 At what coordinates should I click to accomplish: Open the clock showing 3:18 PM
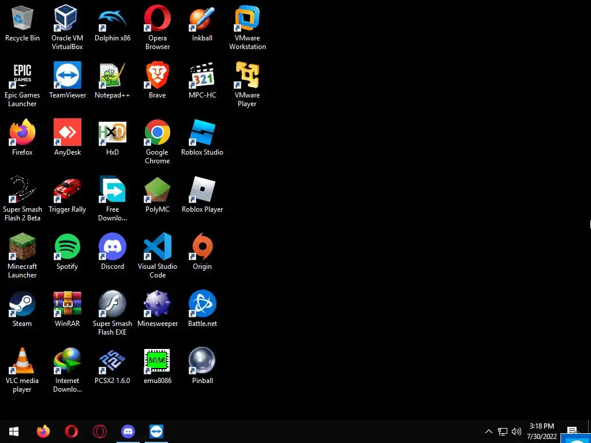coord(541,431)
